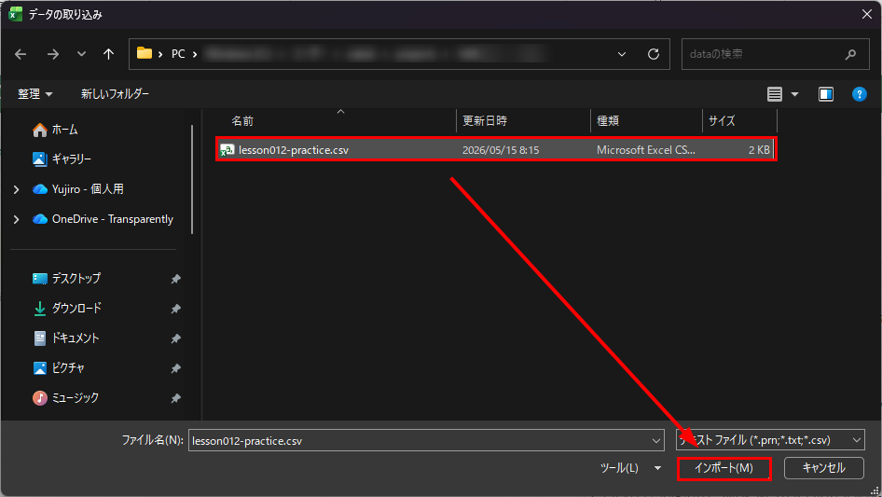
Task: Click the pin icon beside ピクチャ
Action: 175,368
